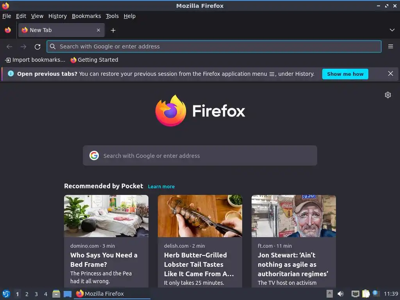Viewport: 400px width, 300px height.
Task: Open new tab personalize gear settings
Action: [388, 95]
